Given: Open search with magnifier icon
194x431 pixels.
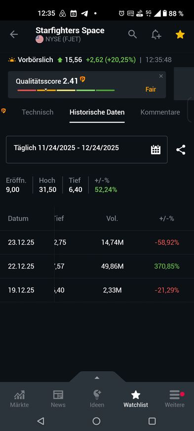Looking at the screenshot, I should pos(132,35).
